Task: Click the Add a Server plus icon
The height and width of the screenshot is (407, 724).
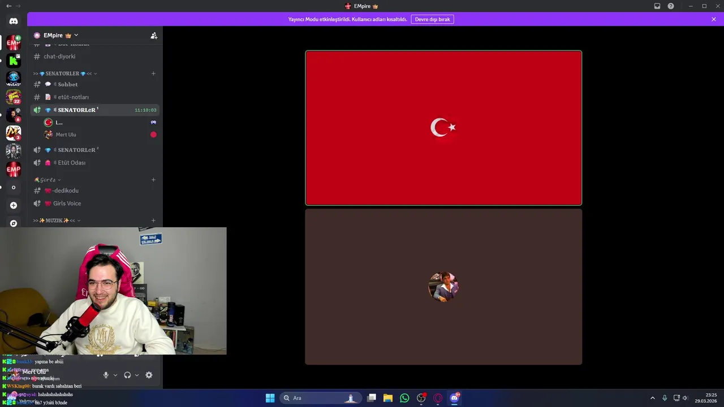Action: tap(14, 205)
